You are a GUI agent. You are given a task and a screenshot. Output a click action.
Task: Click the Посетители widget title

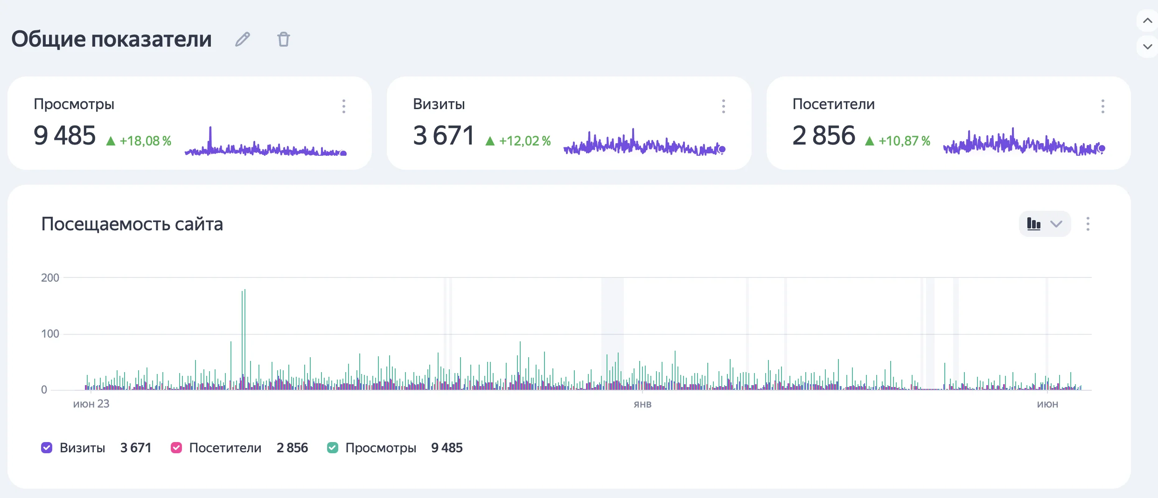coord(834,104)
